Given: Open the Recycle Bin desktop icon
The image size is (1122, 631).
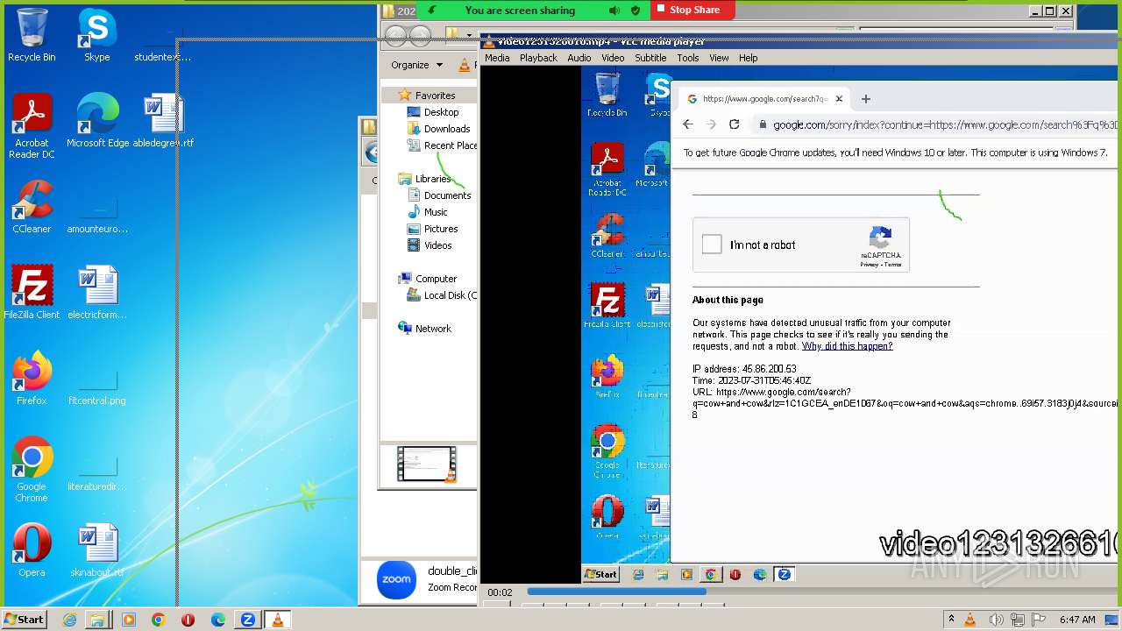Looking at the screenshot, I should point(32,35).
